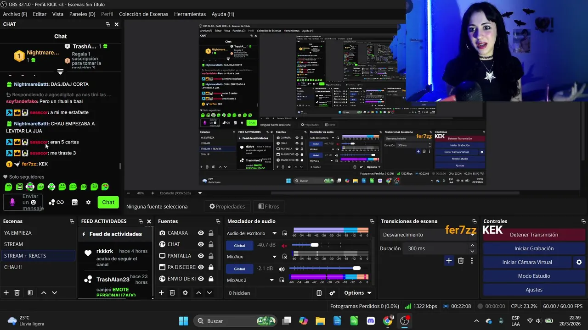Add a scene transition with the plus button

coord(449,261)
